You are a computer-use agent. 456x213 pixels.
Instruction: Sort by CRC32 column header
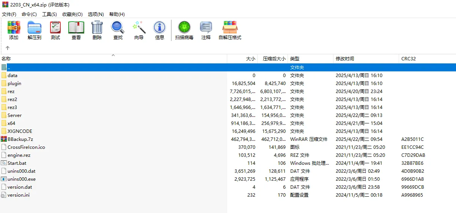click(x=428, y=58)
